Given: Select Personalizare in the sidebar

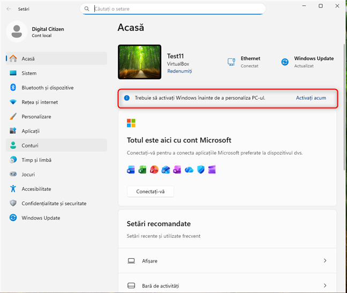Looking at the screenshot, I should (56, 116).
